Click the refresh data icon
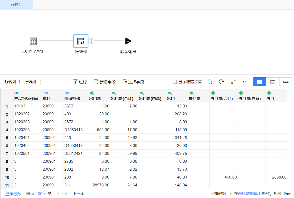Screen dimensions: 294x198 pos(221,82)
